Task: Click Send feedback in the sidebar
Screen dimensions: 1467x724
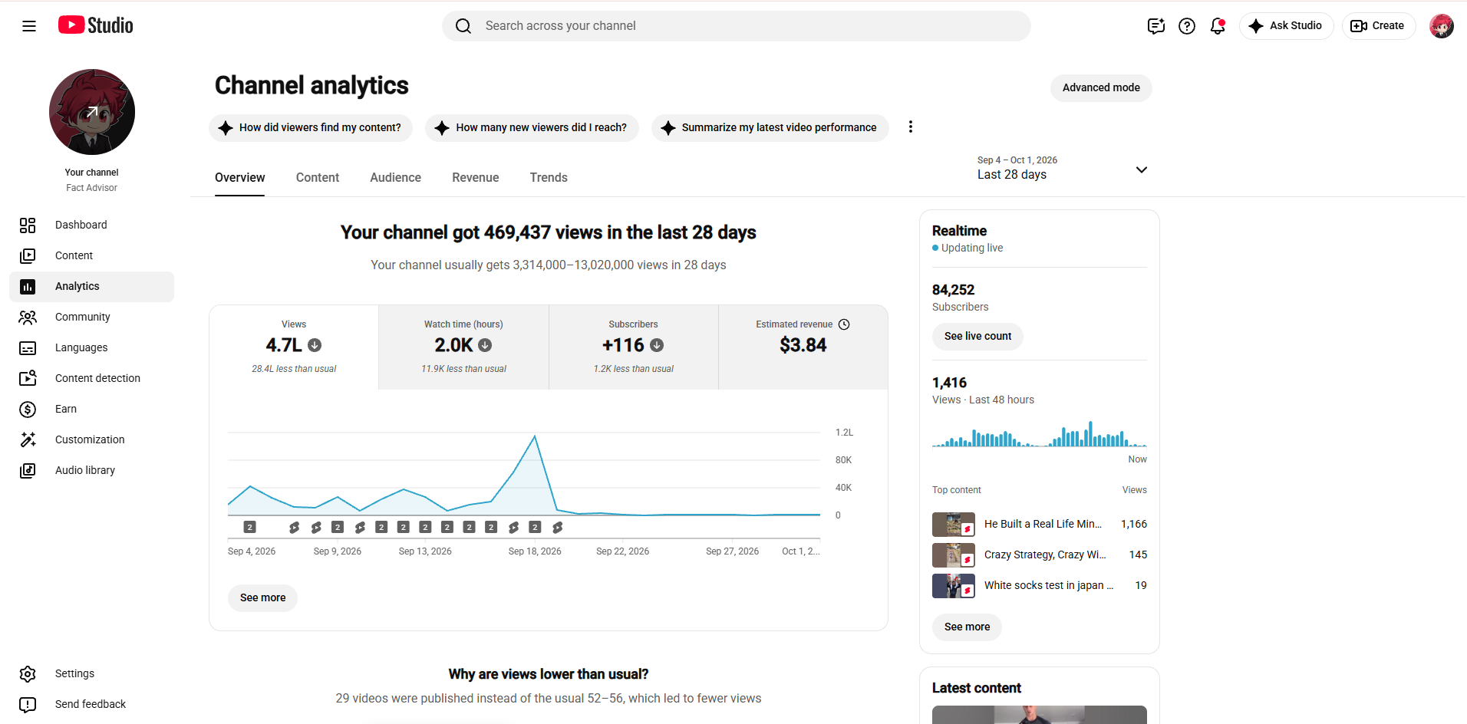Action: (x=92, y=704)
